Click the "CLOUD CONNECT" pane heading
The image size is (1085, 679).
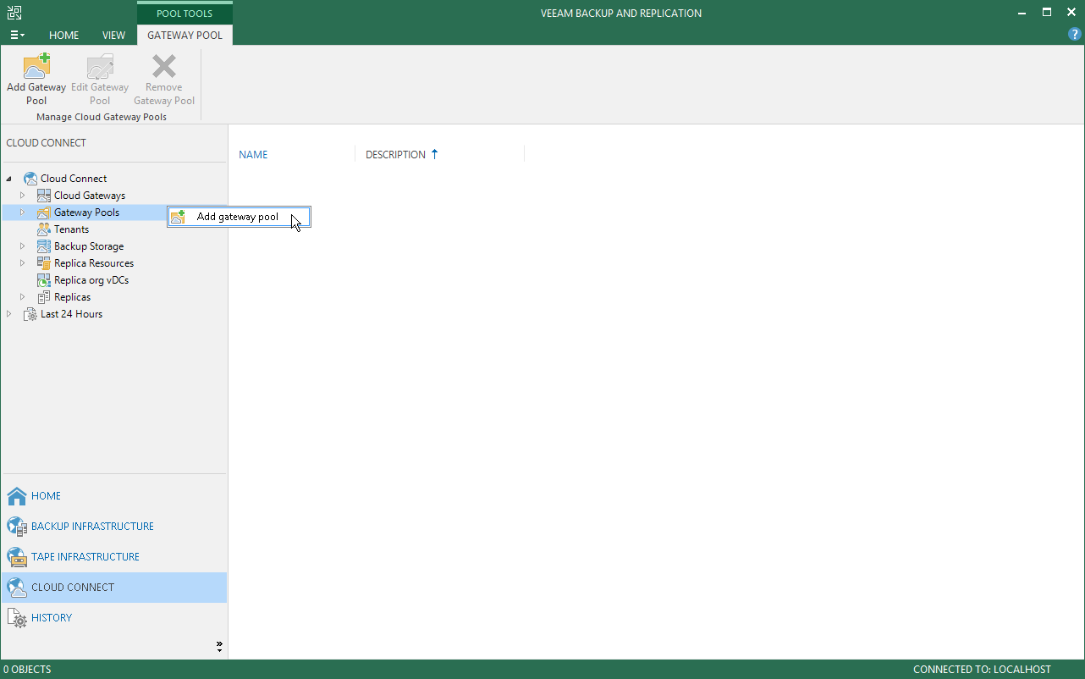[x=46, y=143]
